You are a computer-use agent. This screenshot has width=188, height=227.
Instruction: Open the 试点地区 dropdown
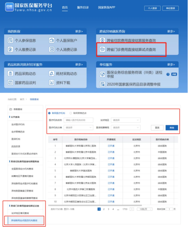point(126,120)
